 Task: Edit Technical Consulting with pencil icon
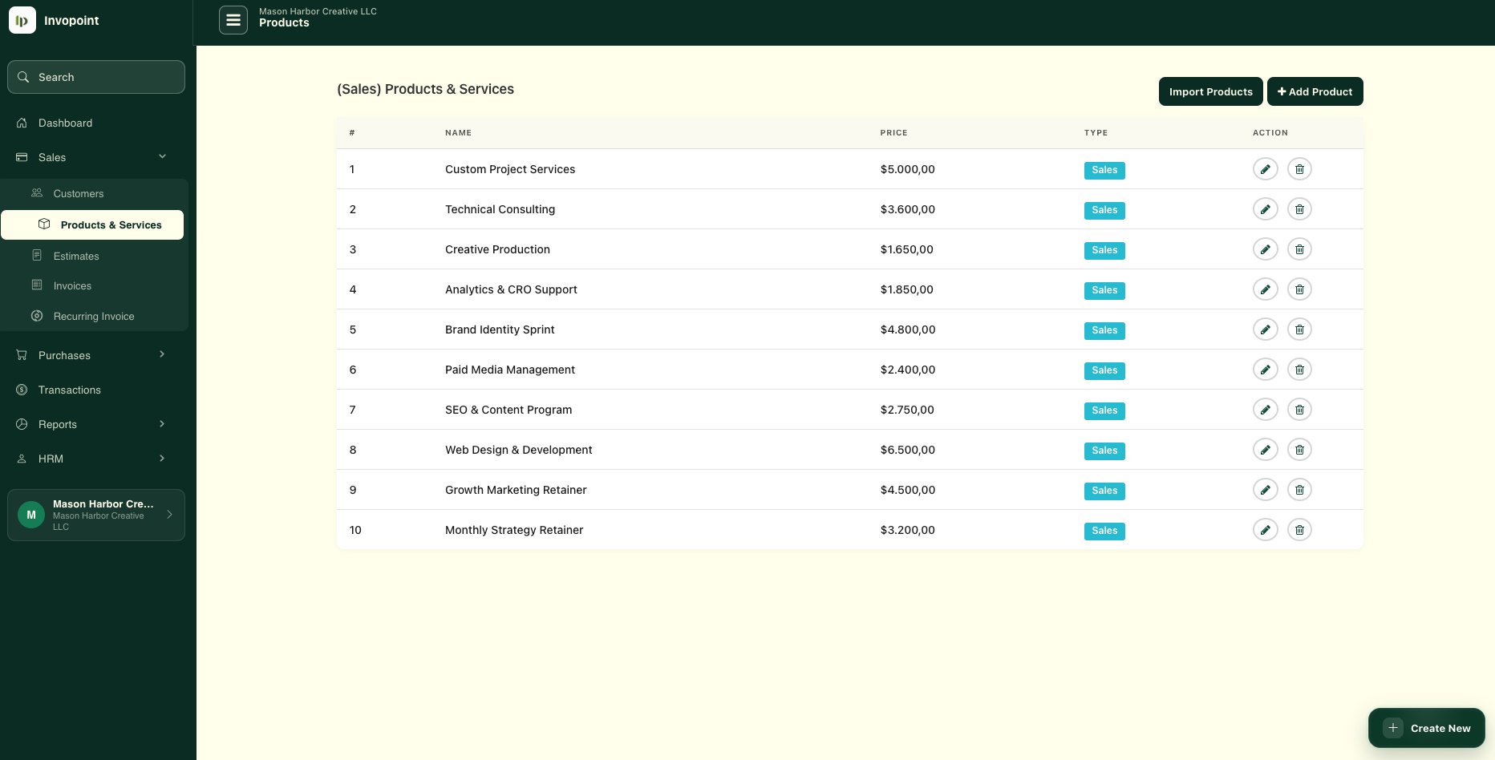point(1265,209)
